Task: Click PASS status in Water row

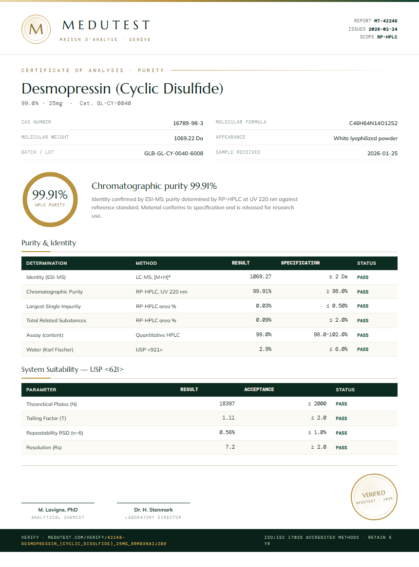Action: (x=362, y=349)
